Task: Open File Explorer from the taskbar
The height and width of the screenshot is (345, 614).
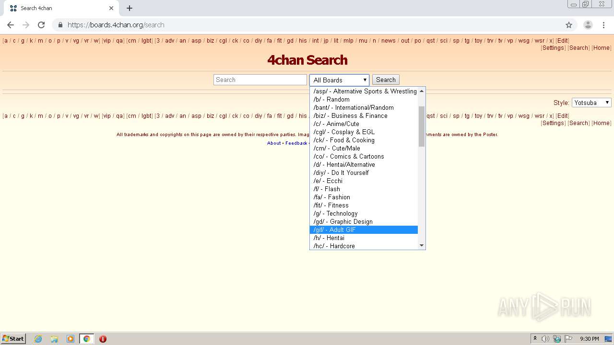Action: [x=54, y=339]
